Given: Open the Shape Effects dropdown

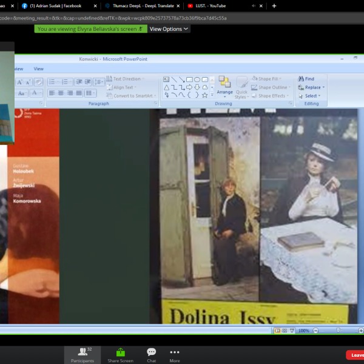Looking at the screenshot, I should click(270, 96).
